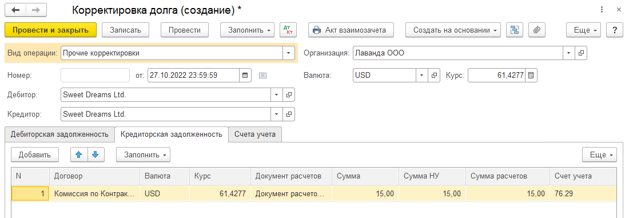Click the Сумма НУ column header

point(432,176)
